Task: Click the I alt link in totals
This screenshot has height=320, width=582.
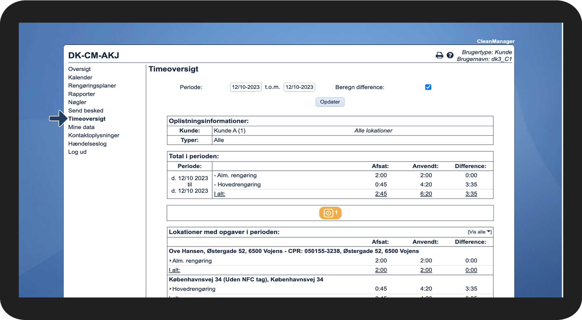Action: pyautogui.click(x=220, y=194)
